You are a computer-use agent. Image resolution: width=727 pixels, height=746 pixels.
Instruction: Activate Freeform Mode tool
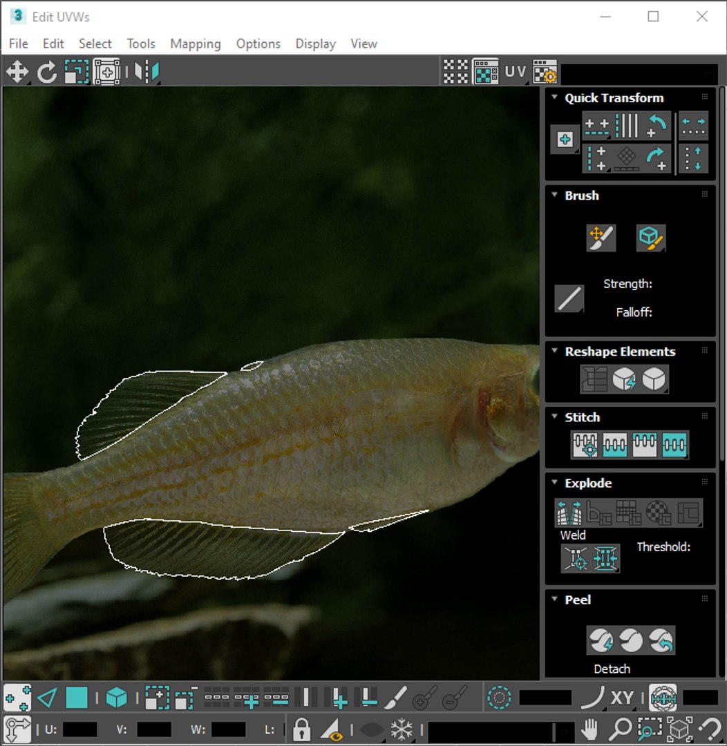(107, 73)
